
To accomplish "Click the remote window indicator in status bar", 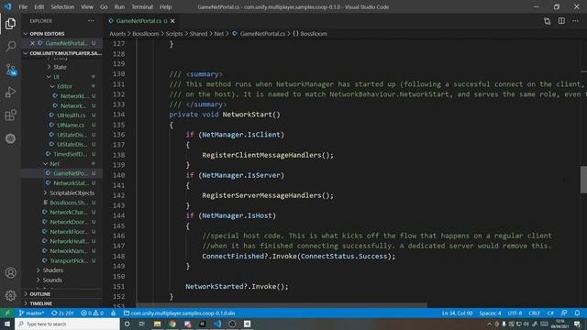I will [x=7, y=313].
